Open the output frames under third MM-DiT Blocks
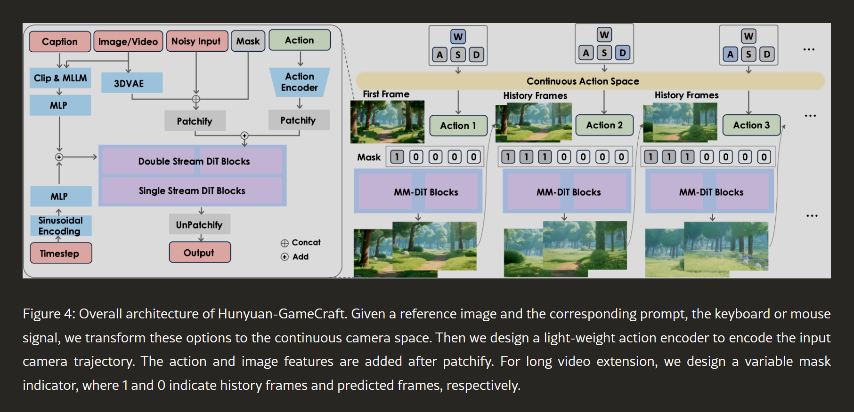 click(x=707, y=249)
